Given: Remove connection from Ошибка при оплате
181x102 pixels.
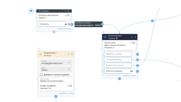Looking at the screenshot, I should [137, 65].
